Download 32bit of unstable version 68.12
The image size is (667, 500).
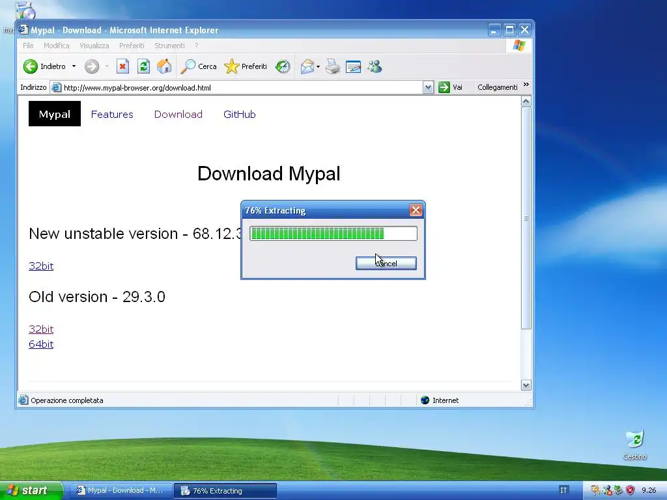coord(41,266)
